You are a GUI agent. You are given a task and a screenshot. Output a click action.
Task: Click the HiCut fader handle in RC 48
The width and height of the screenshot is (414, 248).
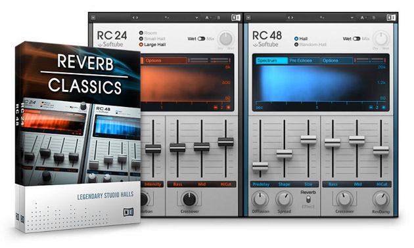coord(381,150)
